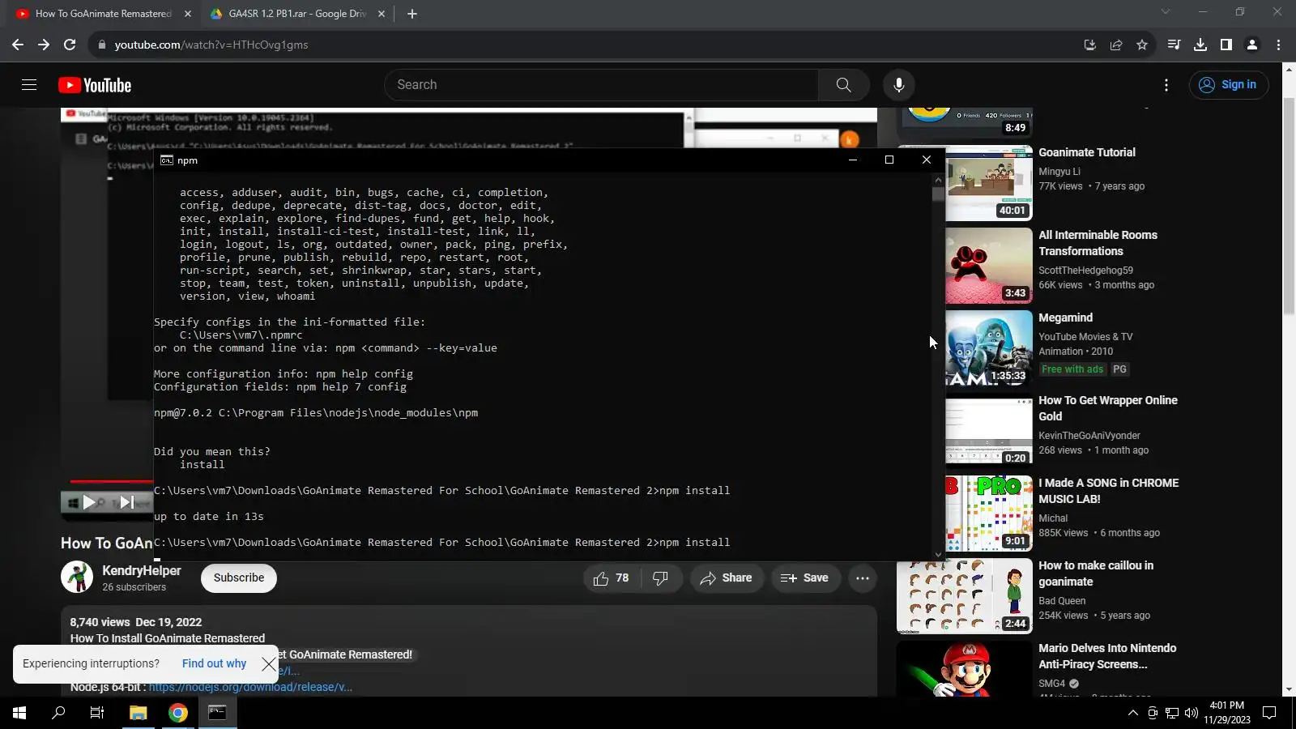Open How to make caillou in goanimate
The height and width of the screenshot is (729, 1296).
1096,573
